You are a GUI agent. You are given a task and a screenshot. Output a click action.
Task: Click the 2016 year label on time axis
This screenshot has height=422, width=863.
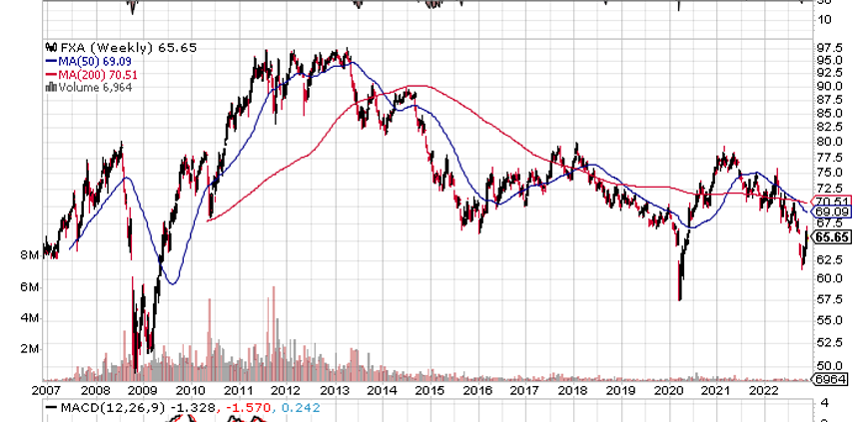tap(477, 390)
